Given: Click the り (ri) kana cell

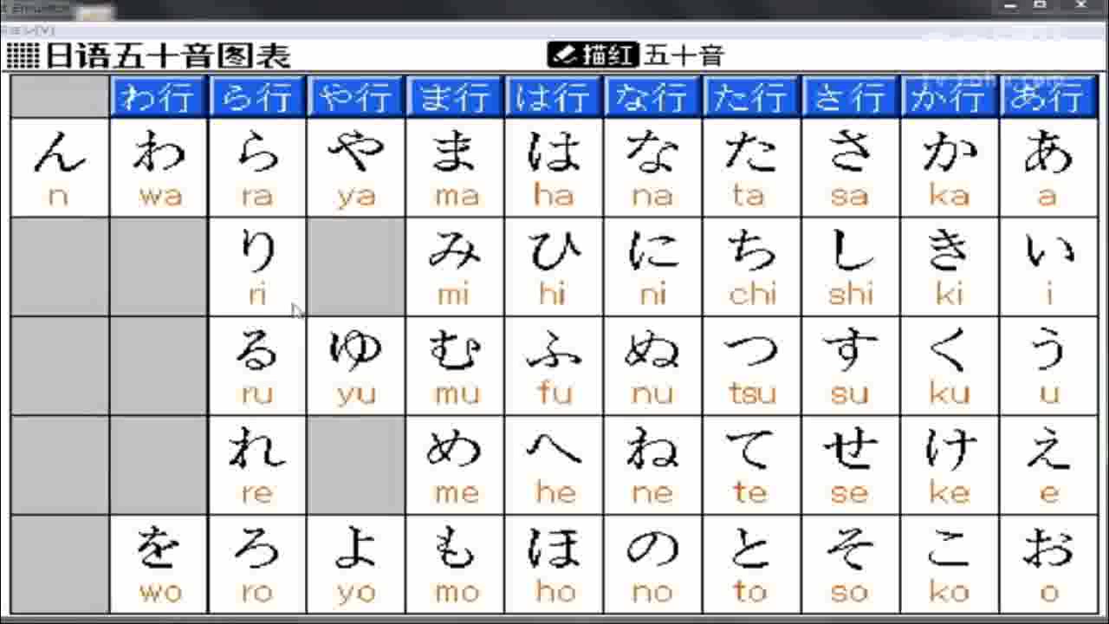Looking at the screenshot, I should [x=257, y=267].
